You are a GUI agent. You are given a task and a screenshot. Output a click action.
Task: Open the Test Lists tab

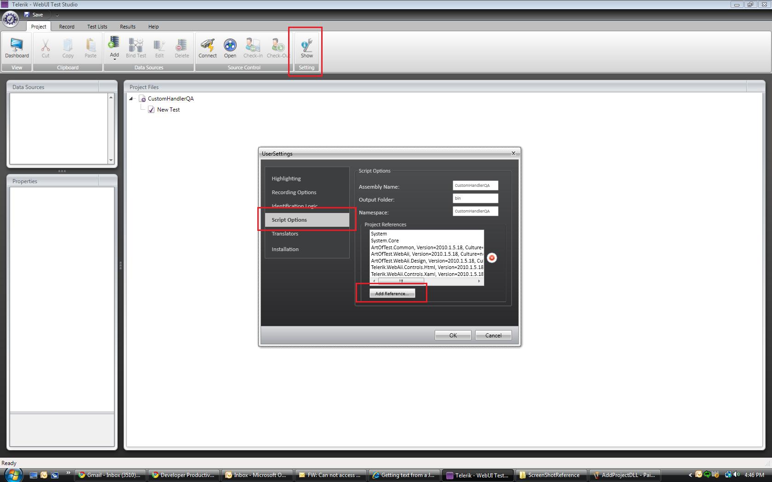point(97,27)
